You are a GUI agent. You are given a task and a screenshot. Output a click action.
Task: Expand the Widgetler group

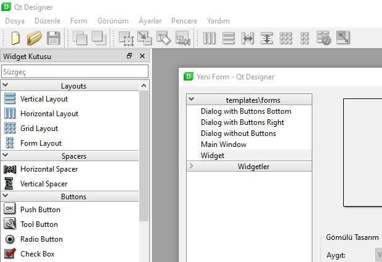click(x=192, y=165)
